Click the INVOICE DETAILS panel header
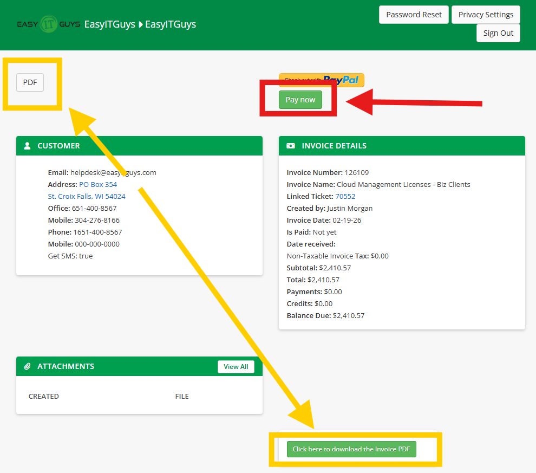The height and width of the screenshot is (473, 536). [x=402, y=146]
